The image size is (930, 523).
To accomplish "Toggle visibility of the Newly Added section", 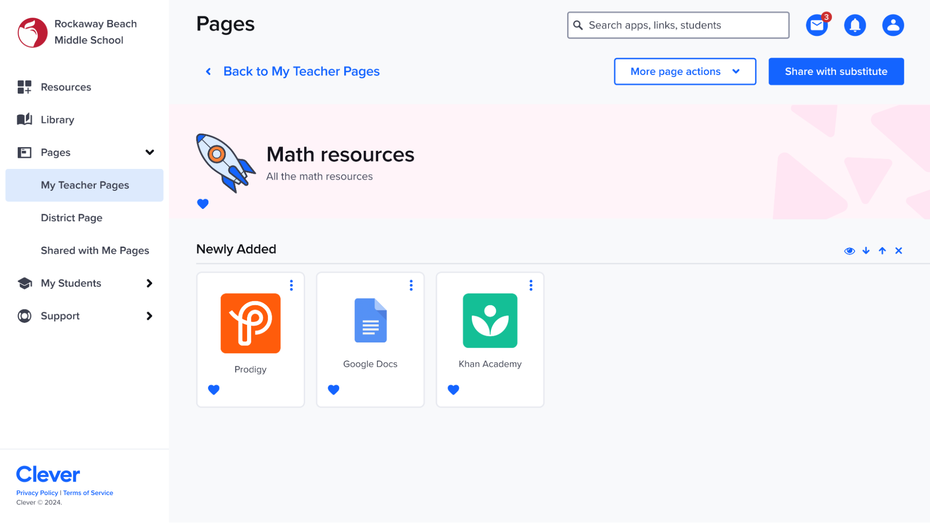I will pos(849,251).
